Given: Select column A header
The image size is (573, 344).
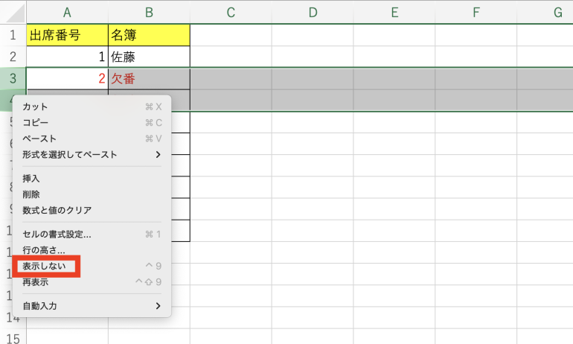Looking at the screenshot, I should click(67, 12).
